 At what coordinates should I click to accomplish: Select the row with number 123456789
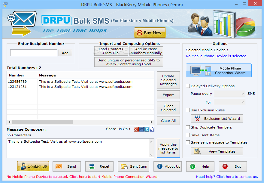point(80,82)
